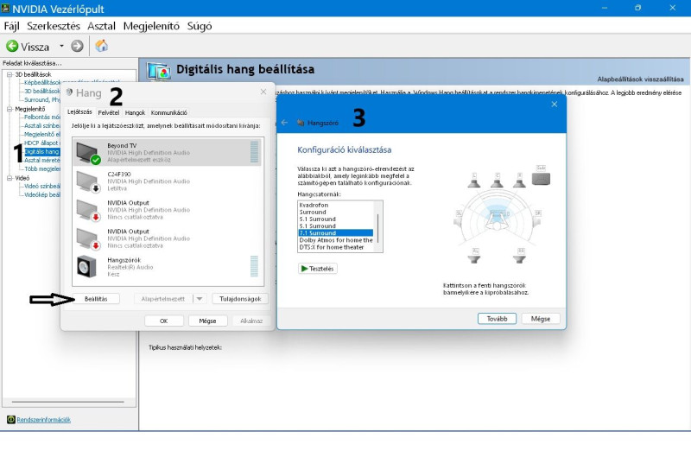Viewport: 691px width, 451px height.
Task: Collapse the Megjelenítő tree node
Action: pyautogui.click(x=10, y=109)
